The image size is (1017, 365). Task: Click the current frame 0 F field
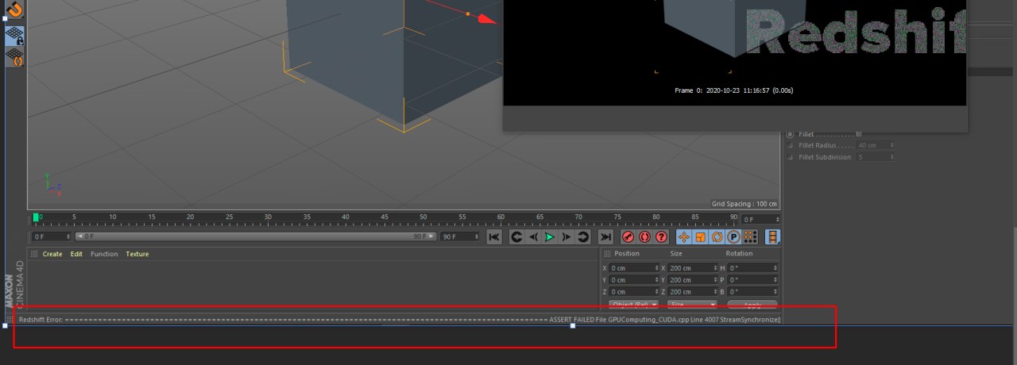(x=760, y=219)
